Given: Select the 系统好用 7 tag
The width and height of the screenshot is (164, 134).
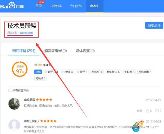Looking at the screenshot, I should (145, 72).
